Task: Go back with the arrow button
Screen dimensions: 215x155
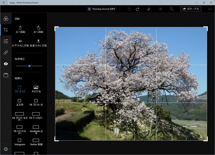Action: click(4, 3)
